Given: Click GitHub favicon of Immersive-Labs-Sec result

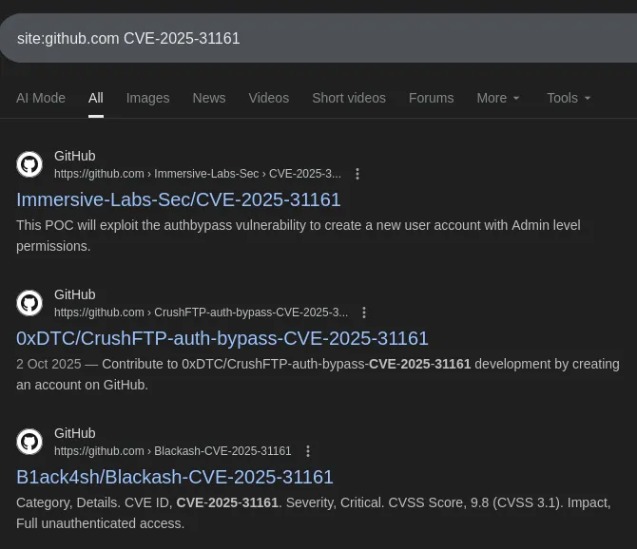Looking at the screenshot, I should (x=29, y=164).
